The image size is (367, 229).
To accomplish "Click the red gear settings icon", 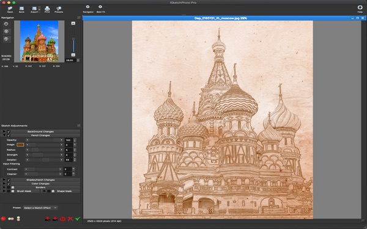I will click(x=3, y=219).
